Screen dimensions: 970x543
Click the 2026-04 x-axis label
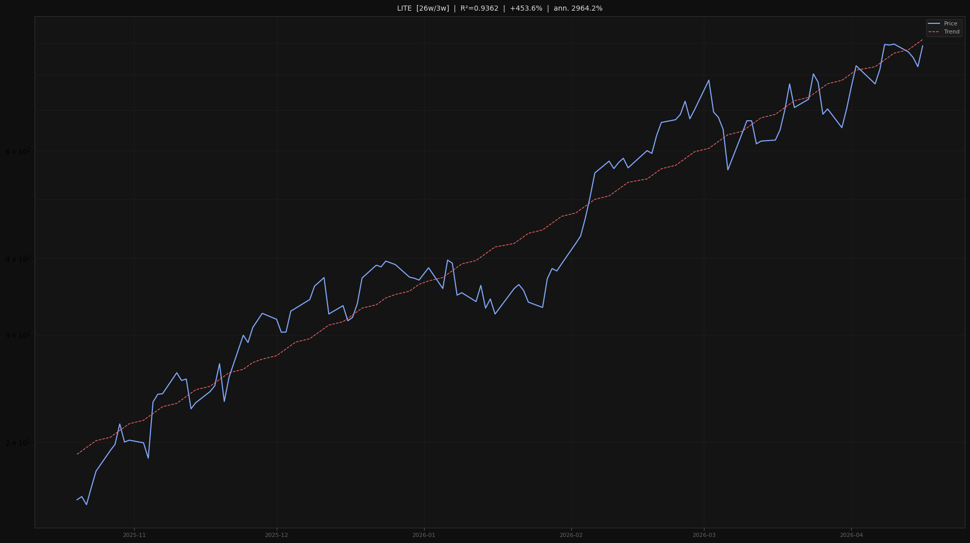[x=851, y=534]
